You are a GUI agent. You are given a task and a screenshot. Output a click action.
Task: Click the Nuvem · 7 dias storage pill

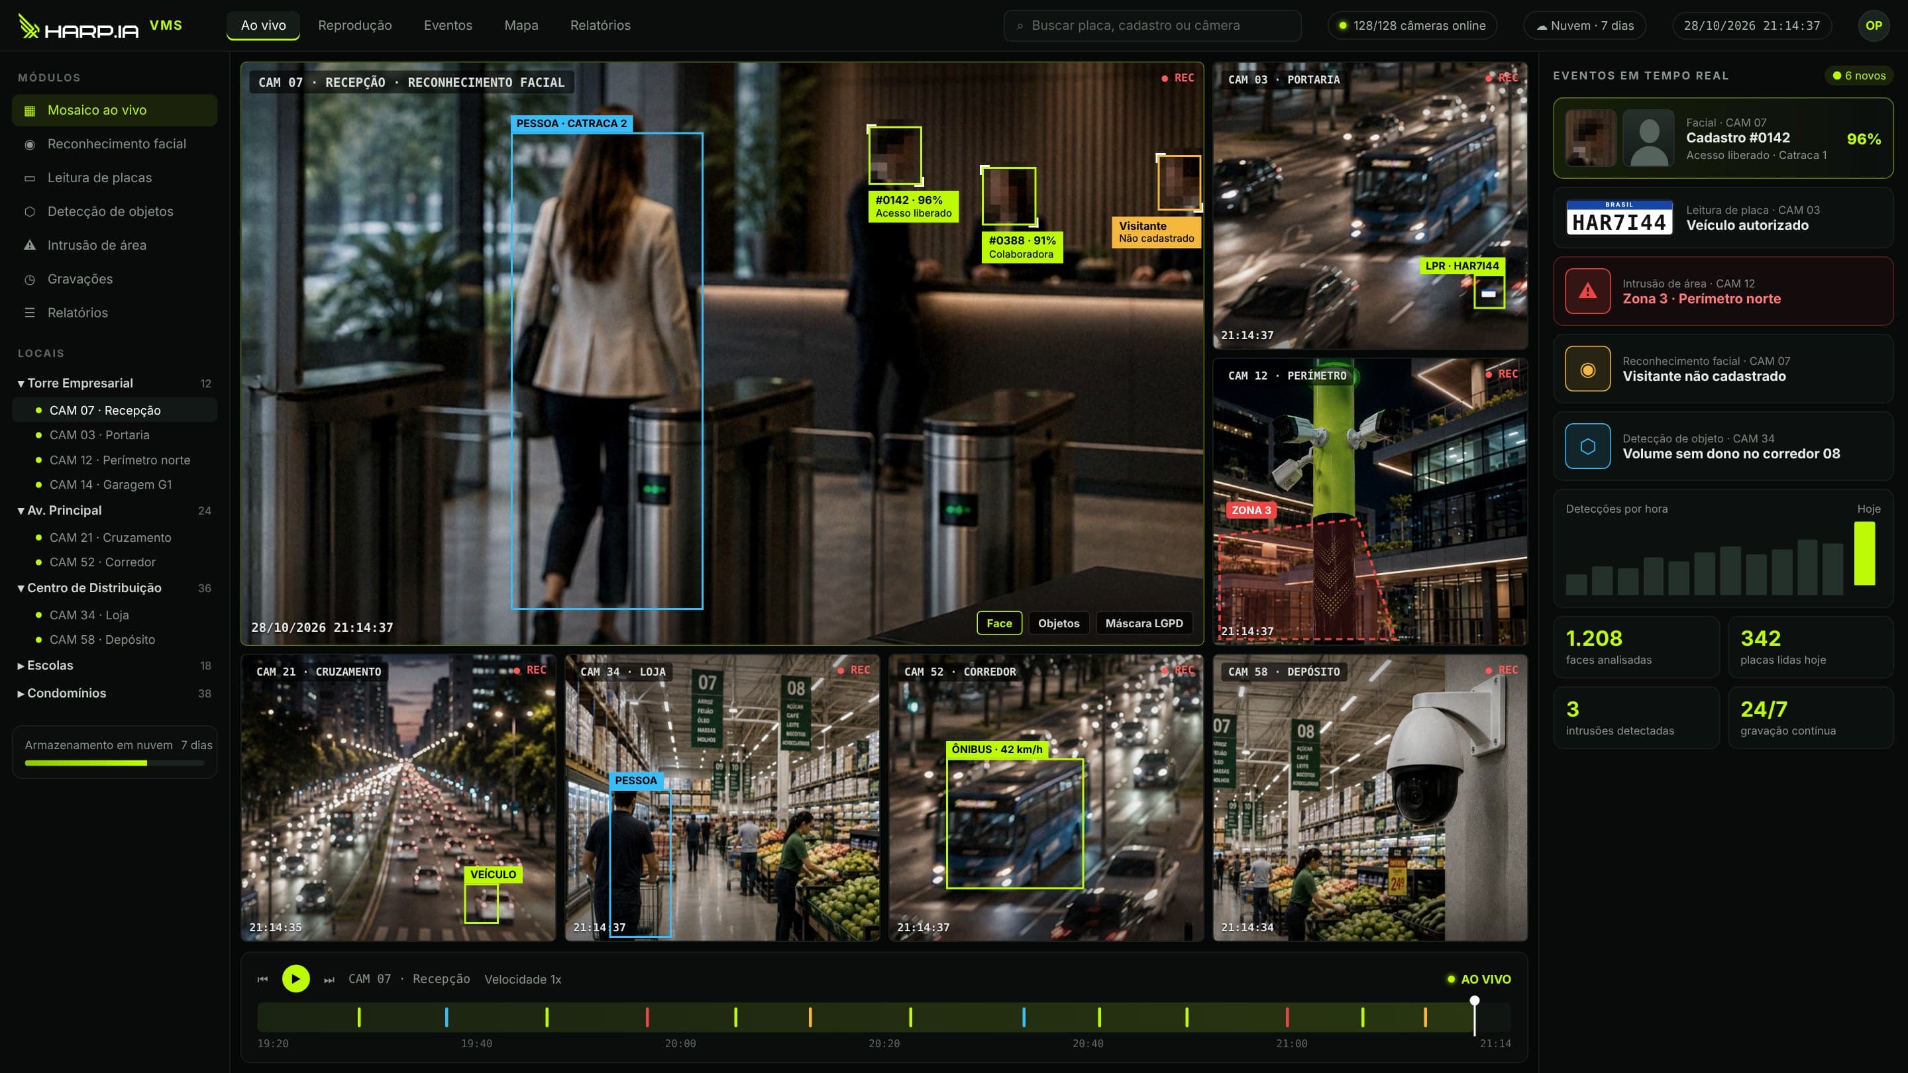coord(1585,25)
